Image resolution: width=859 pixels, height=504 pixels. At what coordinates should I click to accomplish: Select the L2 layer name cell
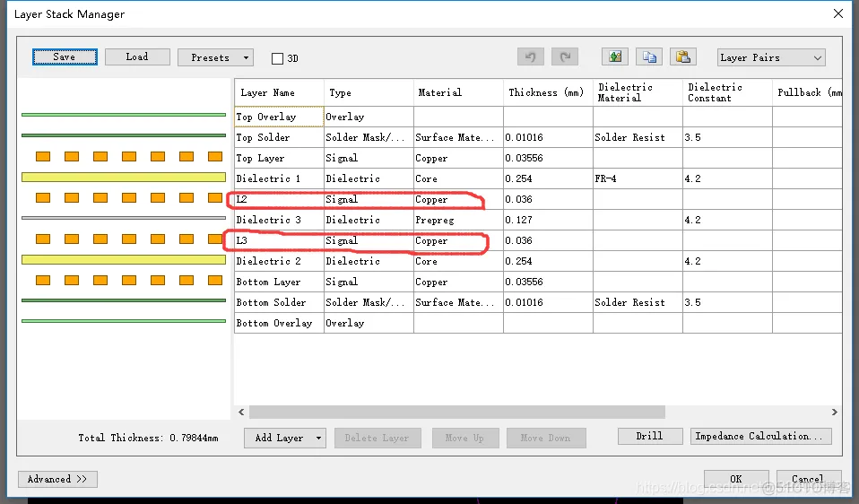[x=280, y=199]
